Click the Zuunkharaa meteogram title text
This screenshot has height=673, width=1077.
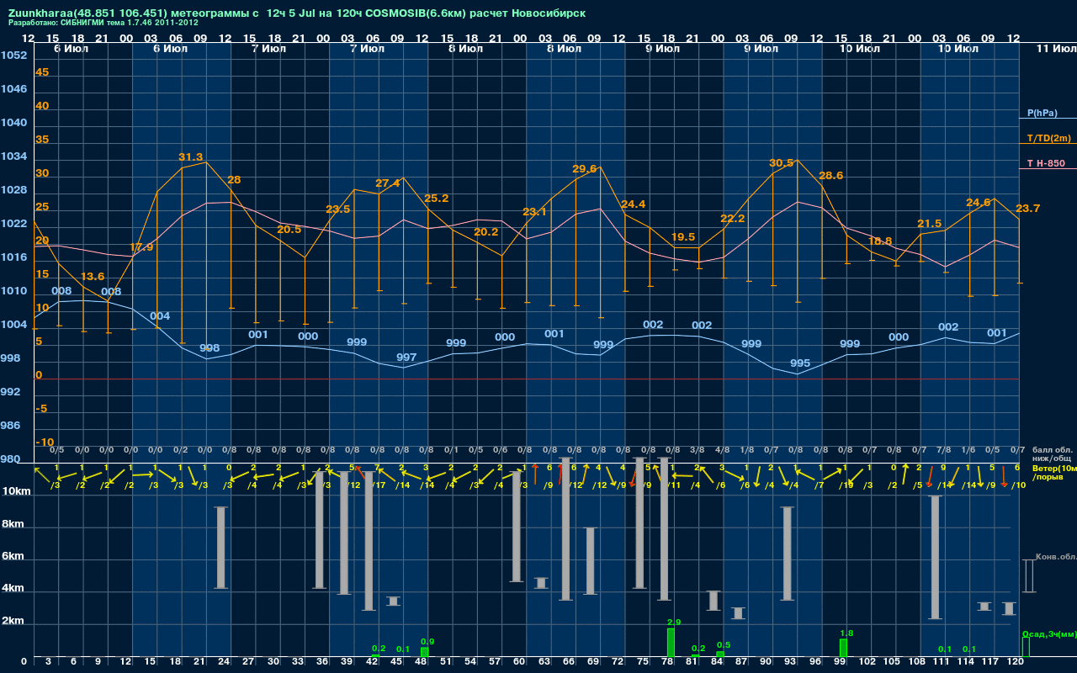point(296,13)
